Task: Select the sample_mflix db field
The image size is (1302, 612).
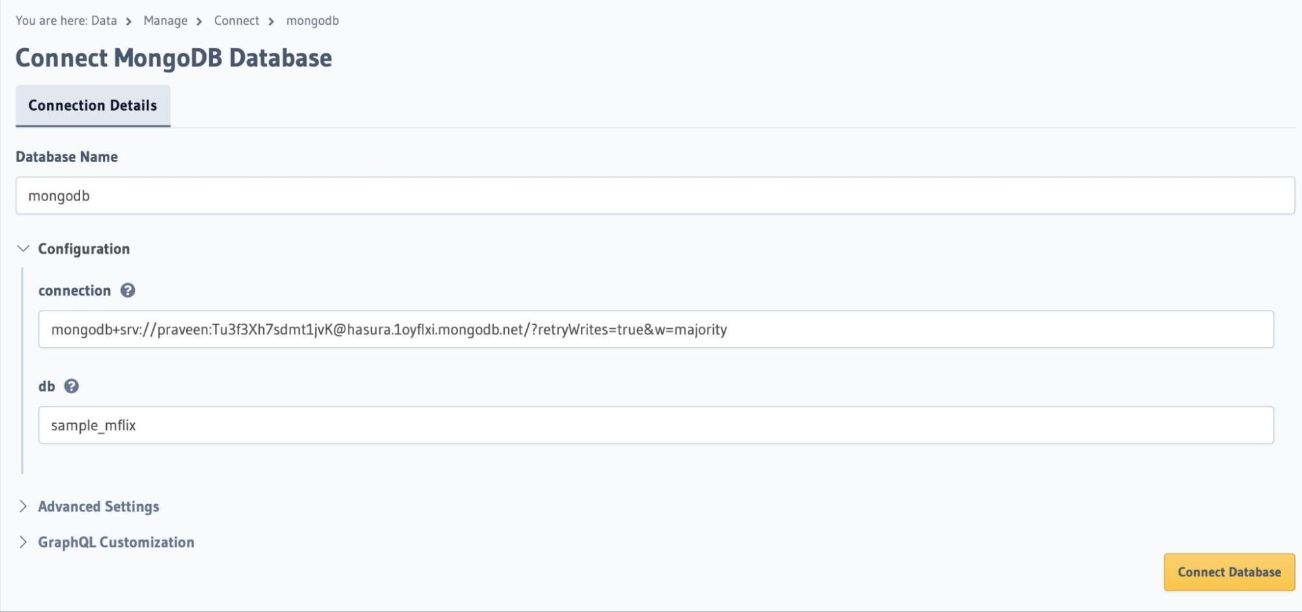Action: click(656, 424)
